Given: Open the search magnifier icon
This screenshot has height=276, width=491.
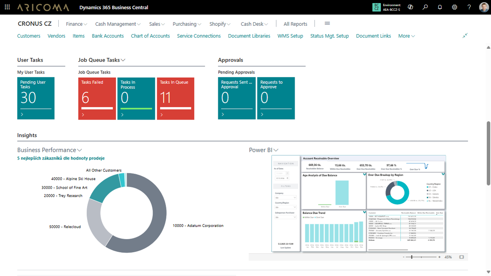Looking at the screenshot, I should point(425,7).
